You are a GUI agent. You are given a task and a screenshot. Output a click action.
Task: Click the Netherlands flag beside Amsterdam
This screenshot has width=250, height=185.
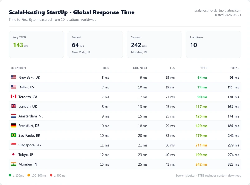13,116
